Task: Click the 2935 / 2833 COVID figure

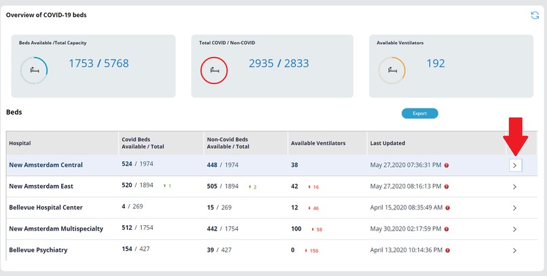Action: click(279, 64)
